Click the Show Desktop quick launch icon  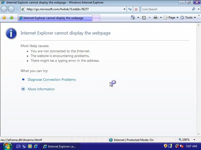tap(18, 146)
